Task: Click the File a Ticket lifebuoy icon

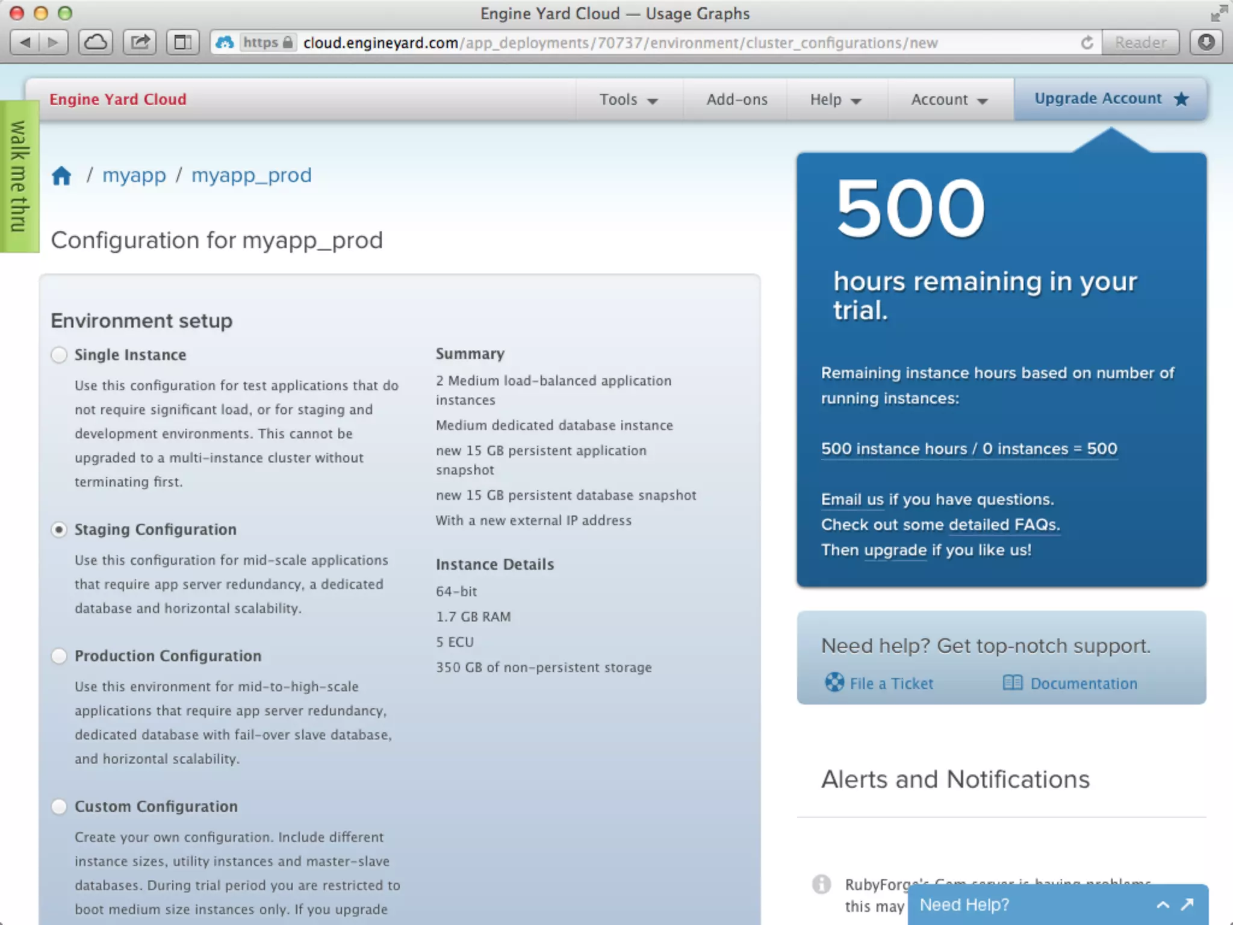Action: tap(834, 682)
